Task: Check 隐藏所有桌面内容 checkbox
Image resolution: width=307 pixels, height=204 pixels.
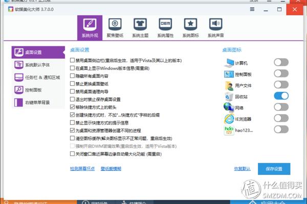Action: coord(73,76)
